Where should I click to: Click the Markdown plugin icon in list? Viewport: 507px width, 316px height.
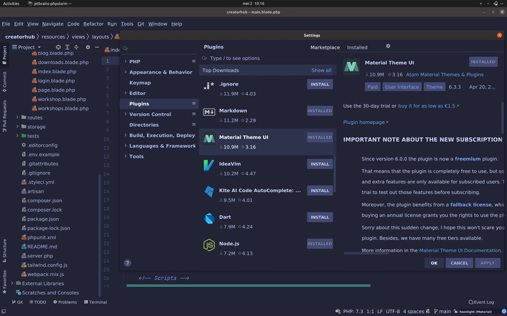pos(209,112)
